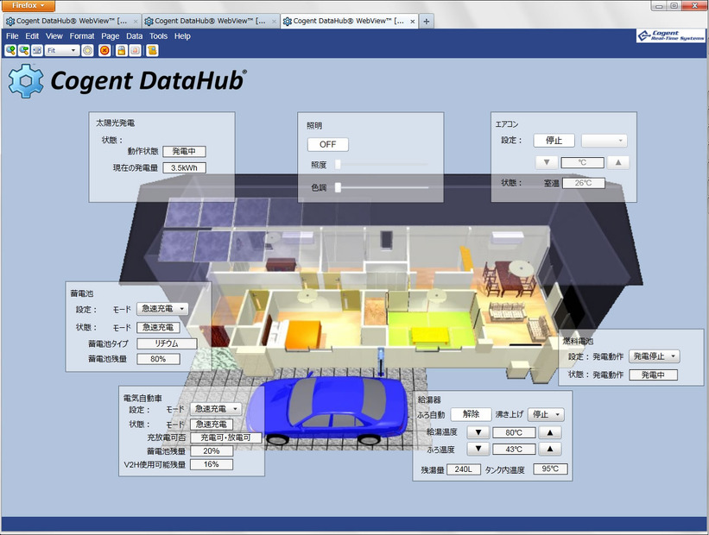Click the blue electric car in the house view

click(326, 409)
